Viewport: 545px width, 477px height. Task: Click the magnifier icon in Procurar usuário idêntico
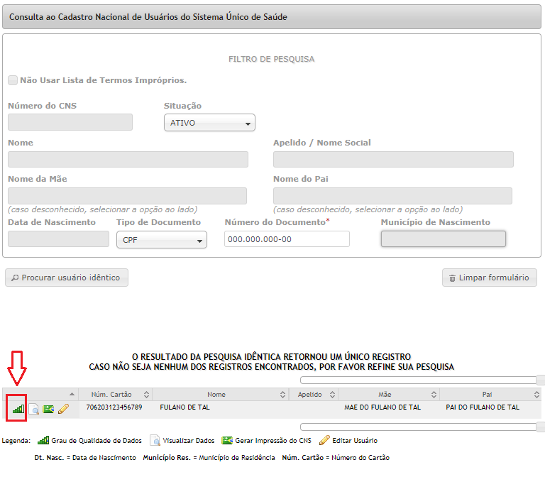point(15,278)
